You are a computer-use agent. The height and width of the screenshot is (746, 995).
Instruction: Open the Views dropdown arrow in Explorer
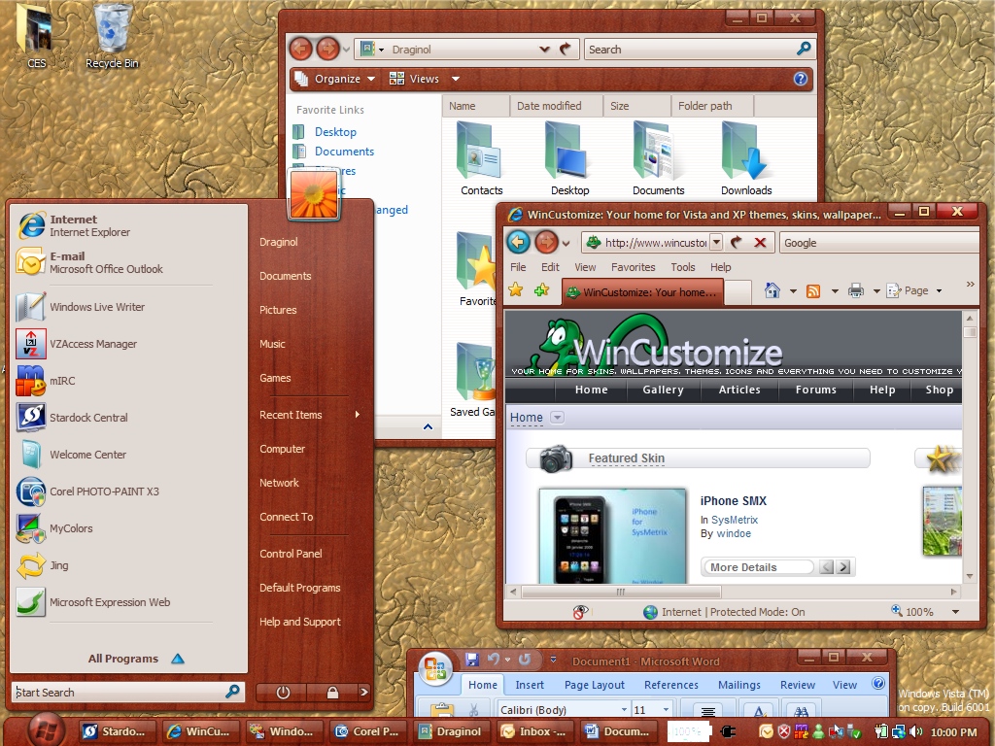[x=455, y=79]
